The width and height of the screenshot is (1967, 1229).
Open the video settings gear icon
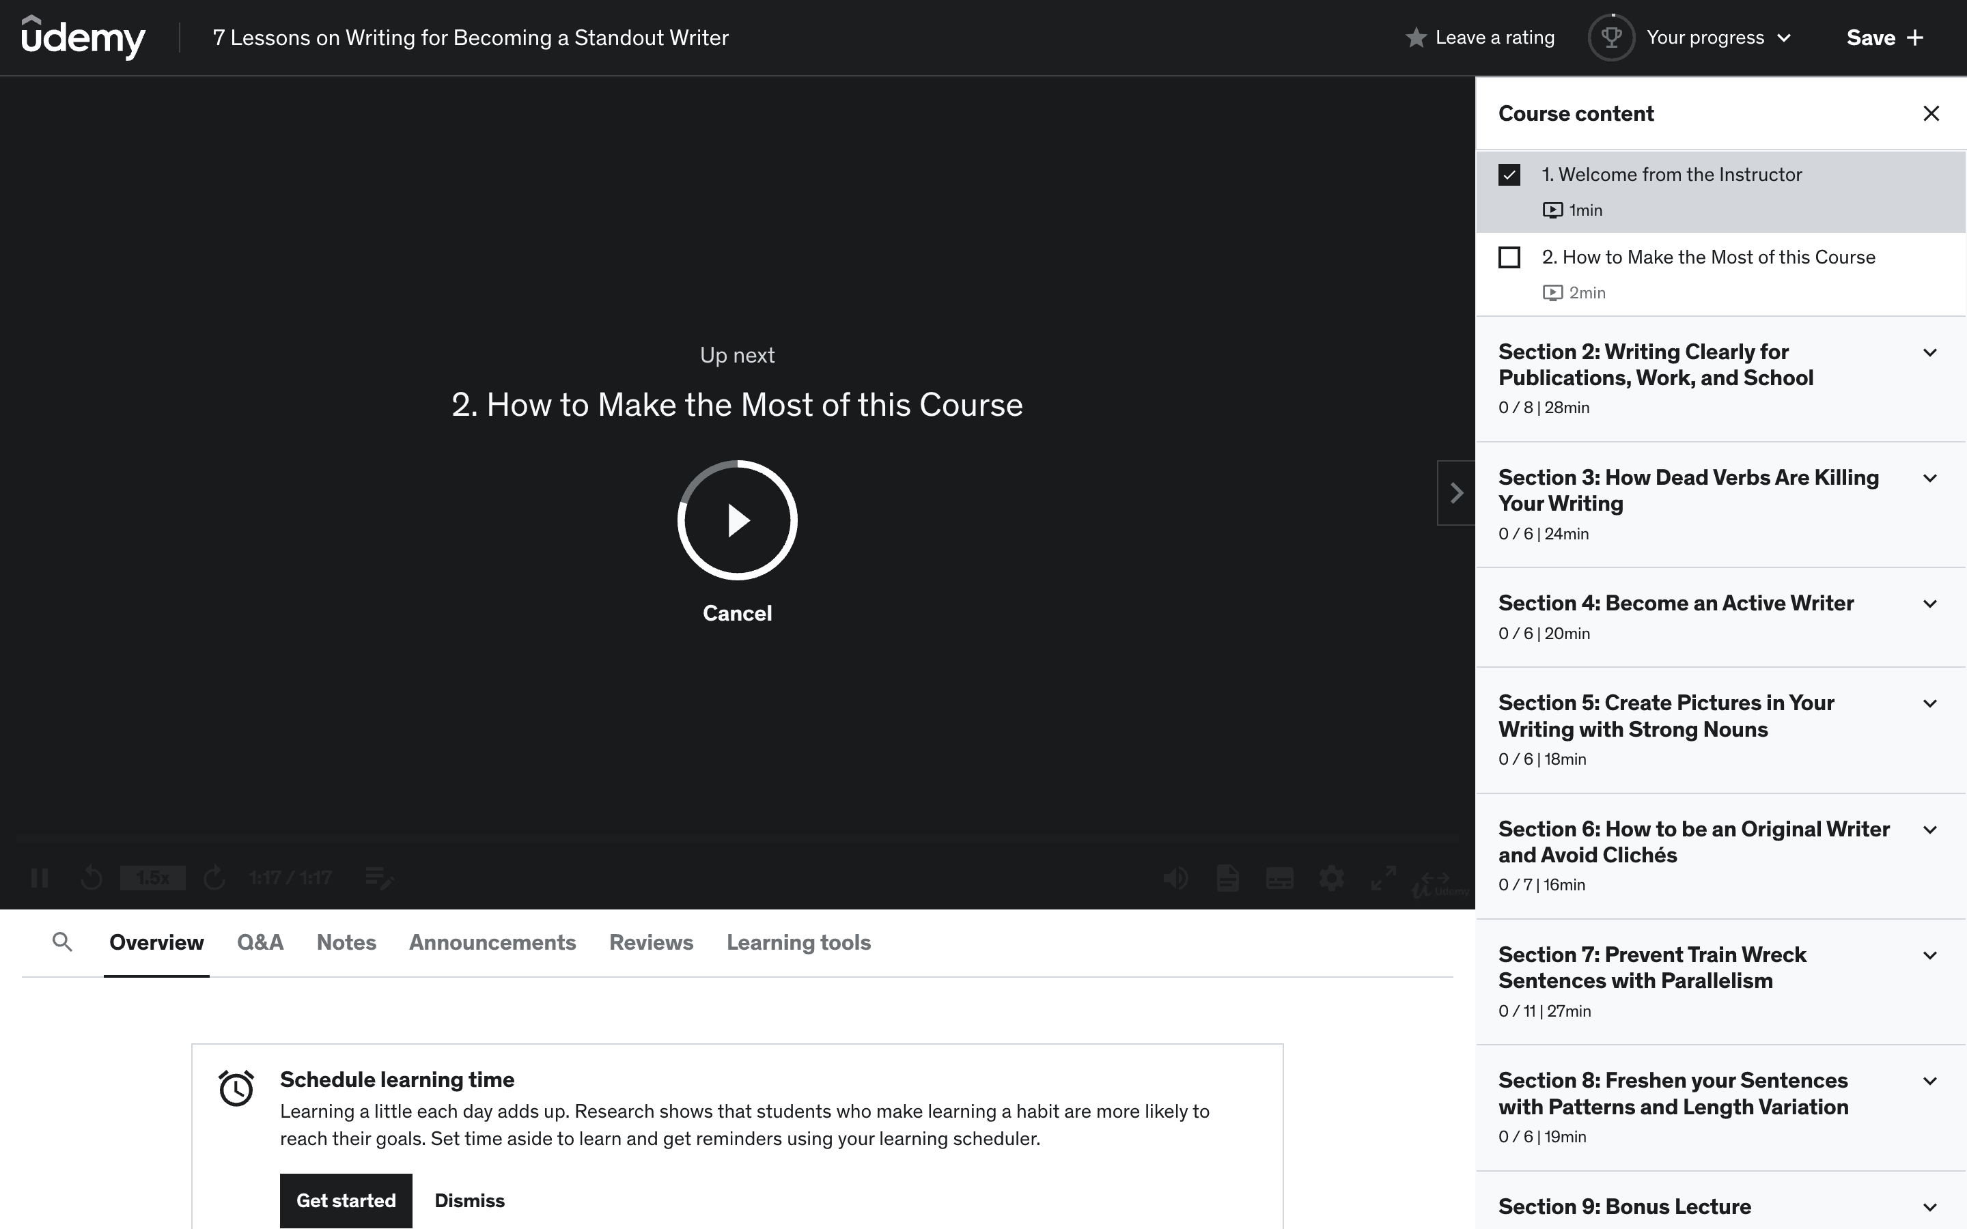[x=1331, y=878]
